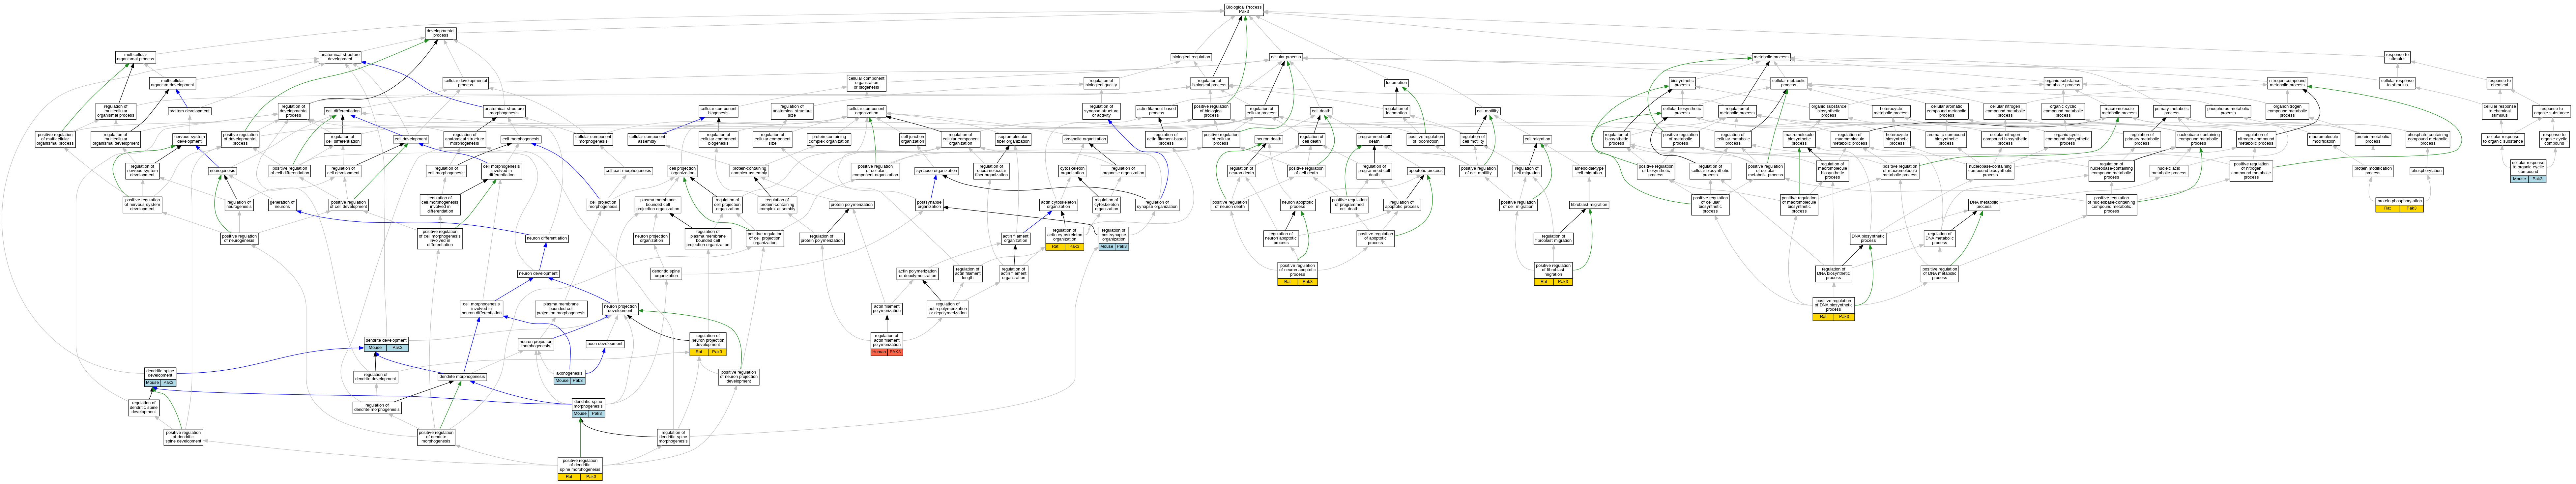Select the 'dendrite morphogenesis' node box
The width and height of the screenshot is (2576, 484).
point(462,377)
